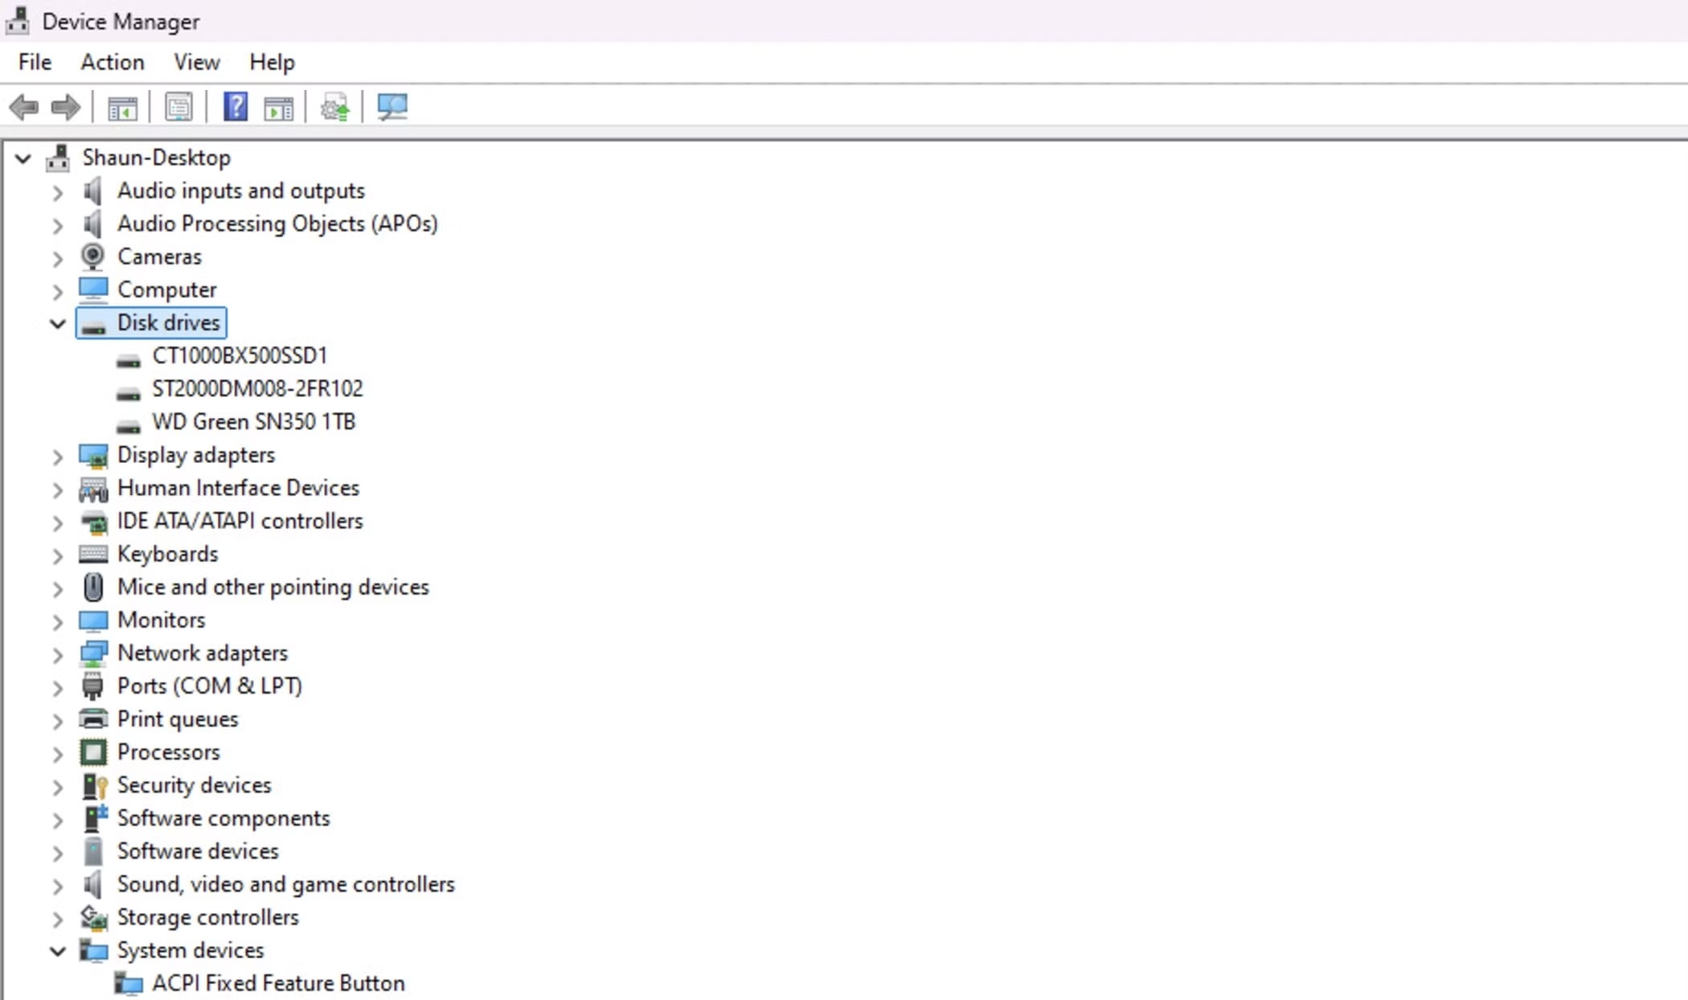The height and width of the screenshot is (1000, 1688).
Task: Expand the Network adapters node
Action: [x=57, y=654]
